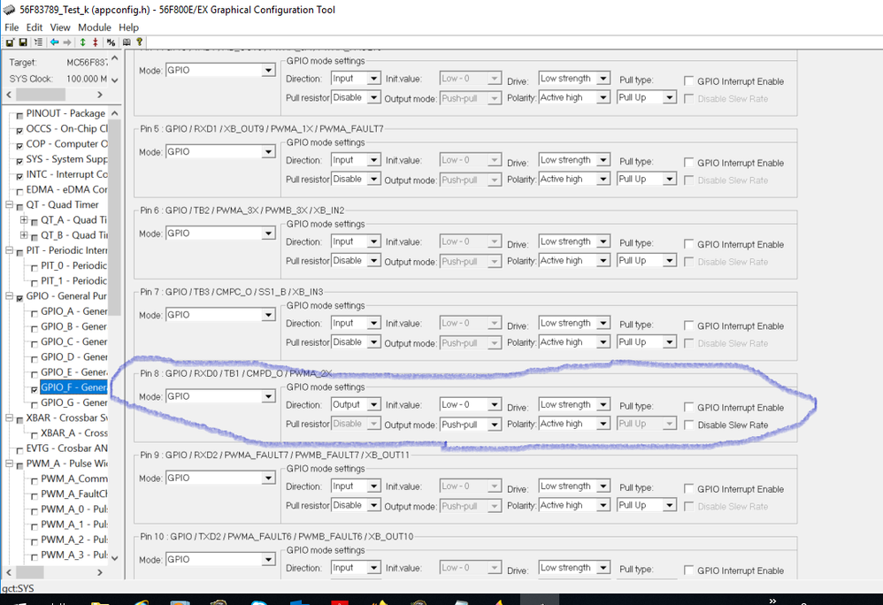Open the Pin 9 Pull type dropdown
This screenshot has height=605, width=883.
669,505
